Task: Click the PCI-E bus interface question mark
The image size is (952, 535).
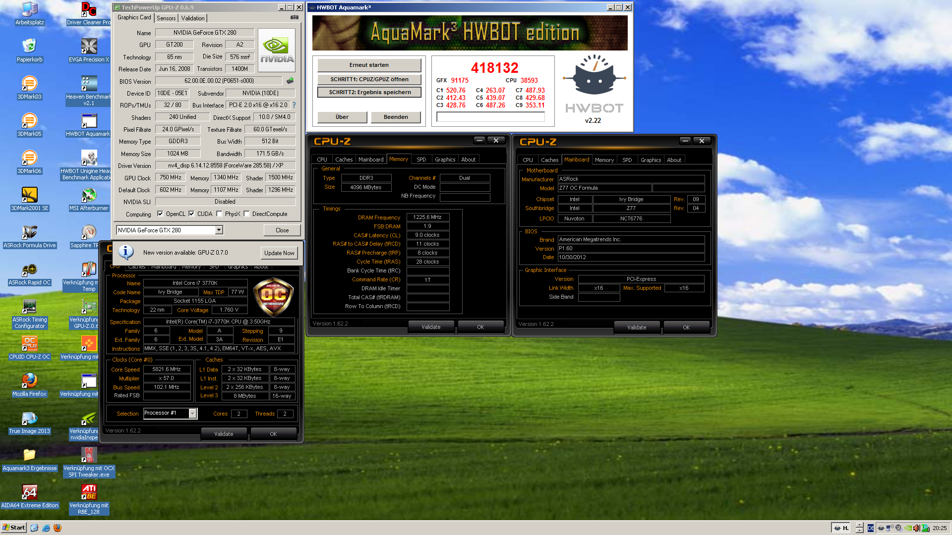Action: [x=294, y=105]
